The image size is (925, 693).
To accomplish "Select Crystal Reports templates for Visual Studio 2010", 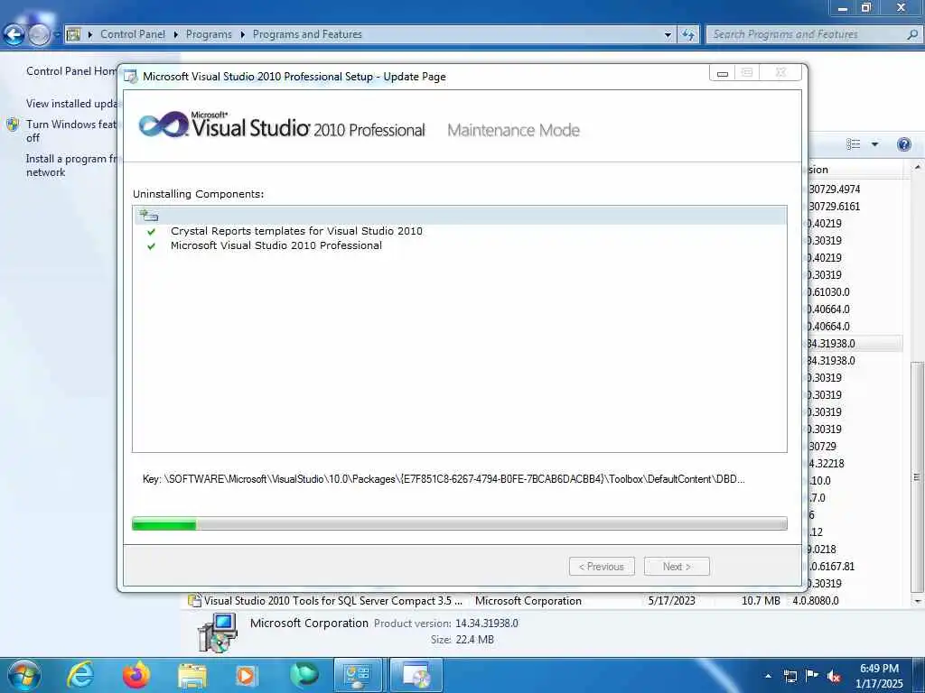I will pos(296,231).
